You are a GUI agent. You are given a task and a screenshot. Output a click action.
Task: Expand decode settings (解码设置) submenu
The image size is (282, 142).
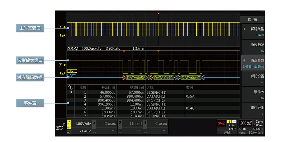pyautogui.click(x=253, y=79)
